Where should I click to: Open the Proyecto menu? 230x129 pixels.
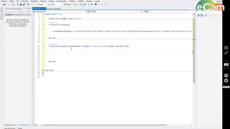pos(25,1)
